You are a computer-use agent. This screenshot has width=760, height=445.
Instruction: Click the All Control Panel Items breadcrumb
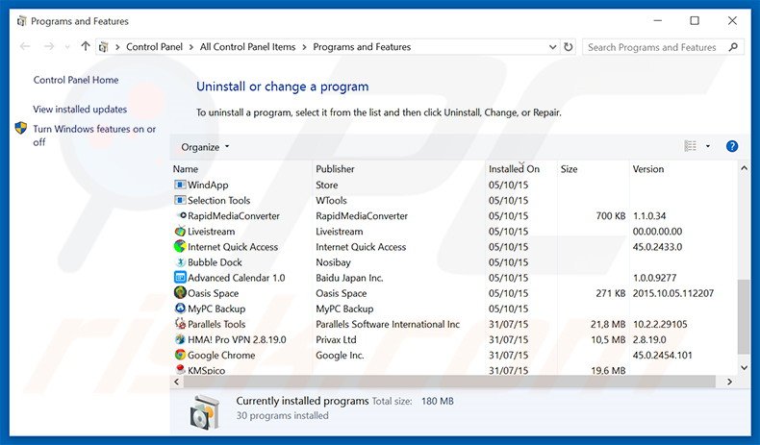247,47
